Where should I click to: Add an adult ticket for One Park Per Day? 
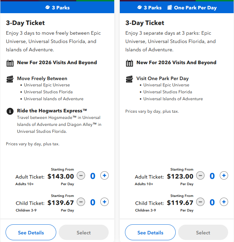pos(224,176)
